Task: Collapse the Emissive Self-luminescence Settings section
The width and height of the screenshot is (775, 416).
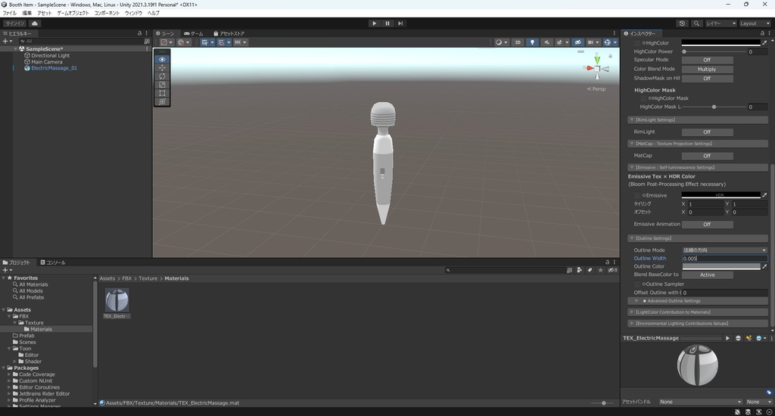Action: [x=698, y=167]
